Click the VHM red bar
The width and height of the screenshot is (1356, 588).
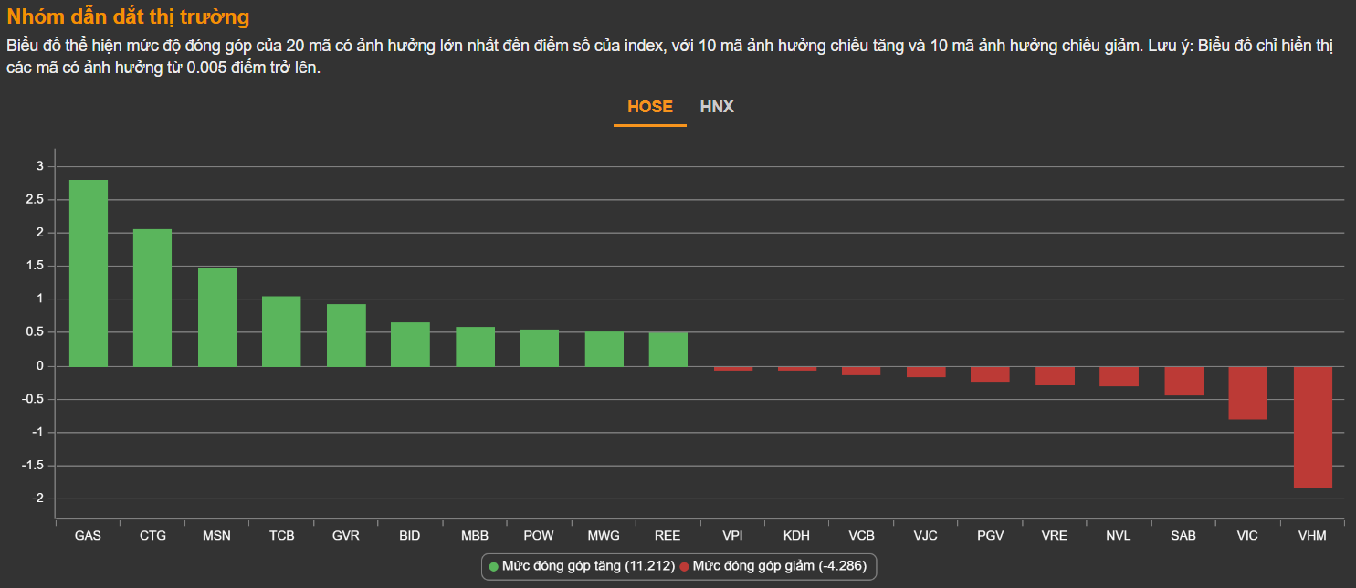(x=1312, y=426)
